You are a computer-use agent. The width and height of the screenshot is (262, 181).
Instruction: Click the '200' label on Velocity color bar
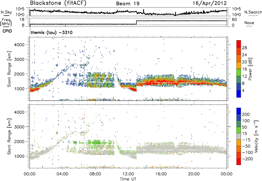click(x=246, y=114)
